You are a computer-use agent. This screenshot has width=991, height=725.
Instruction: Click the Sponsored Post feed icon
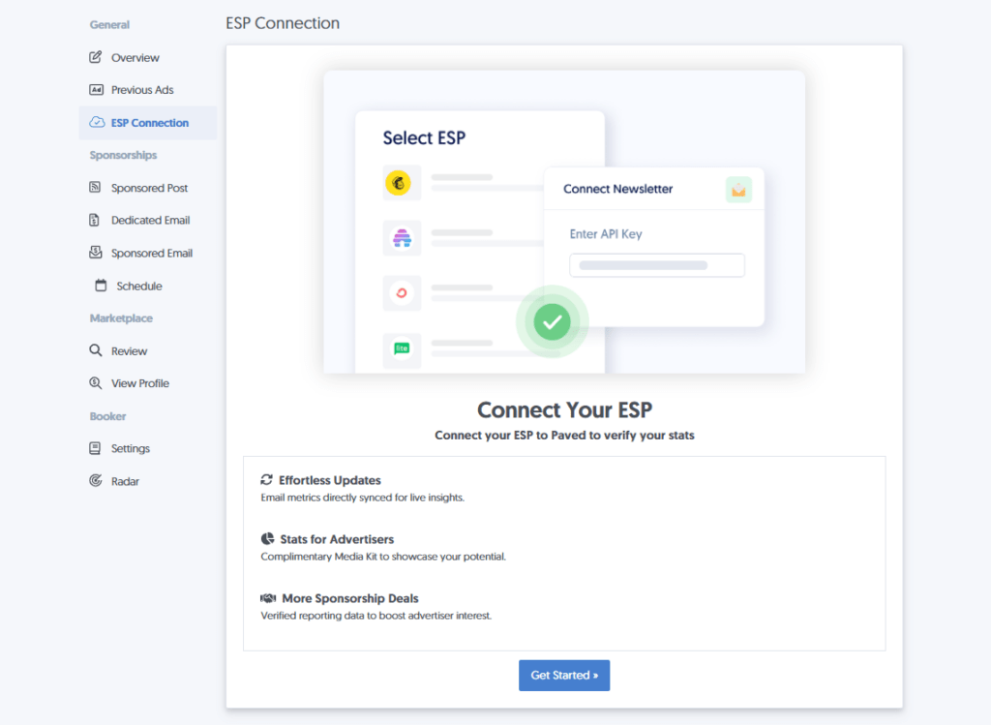95,187
